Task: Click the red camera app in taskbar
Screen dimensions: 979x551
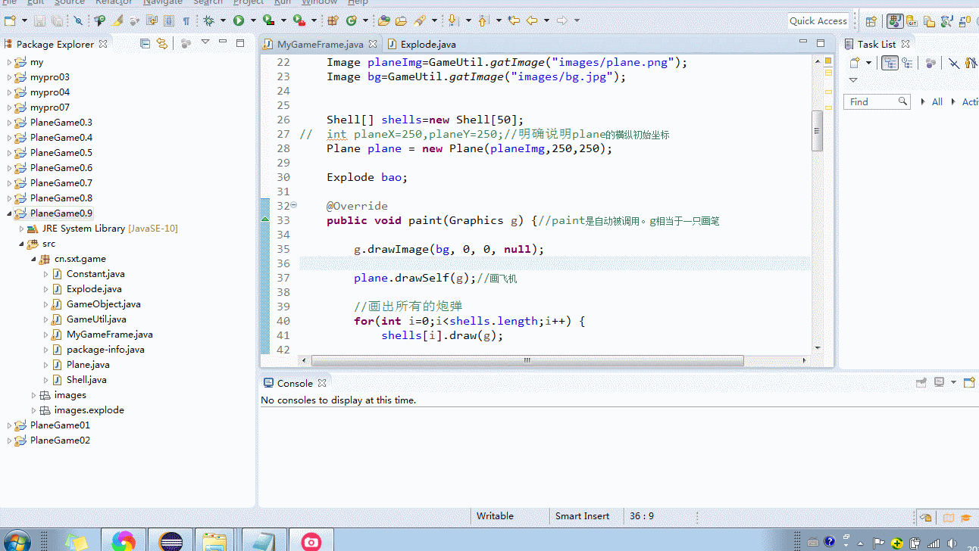Action: 311,540
